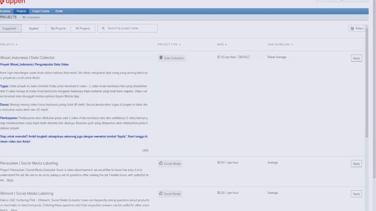Click the Social Media badge in the Wilmont row
This screenshot has width=376, height=211.
[170, 193]
